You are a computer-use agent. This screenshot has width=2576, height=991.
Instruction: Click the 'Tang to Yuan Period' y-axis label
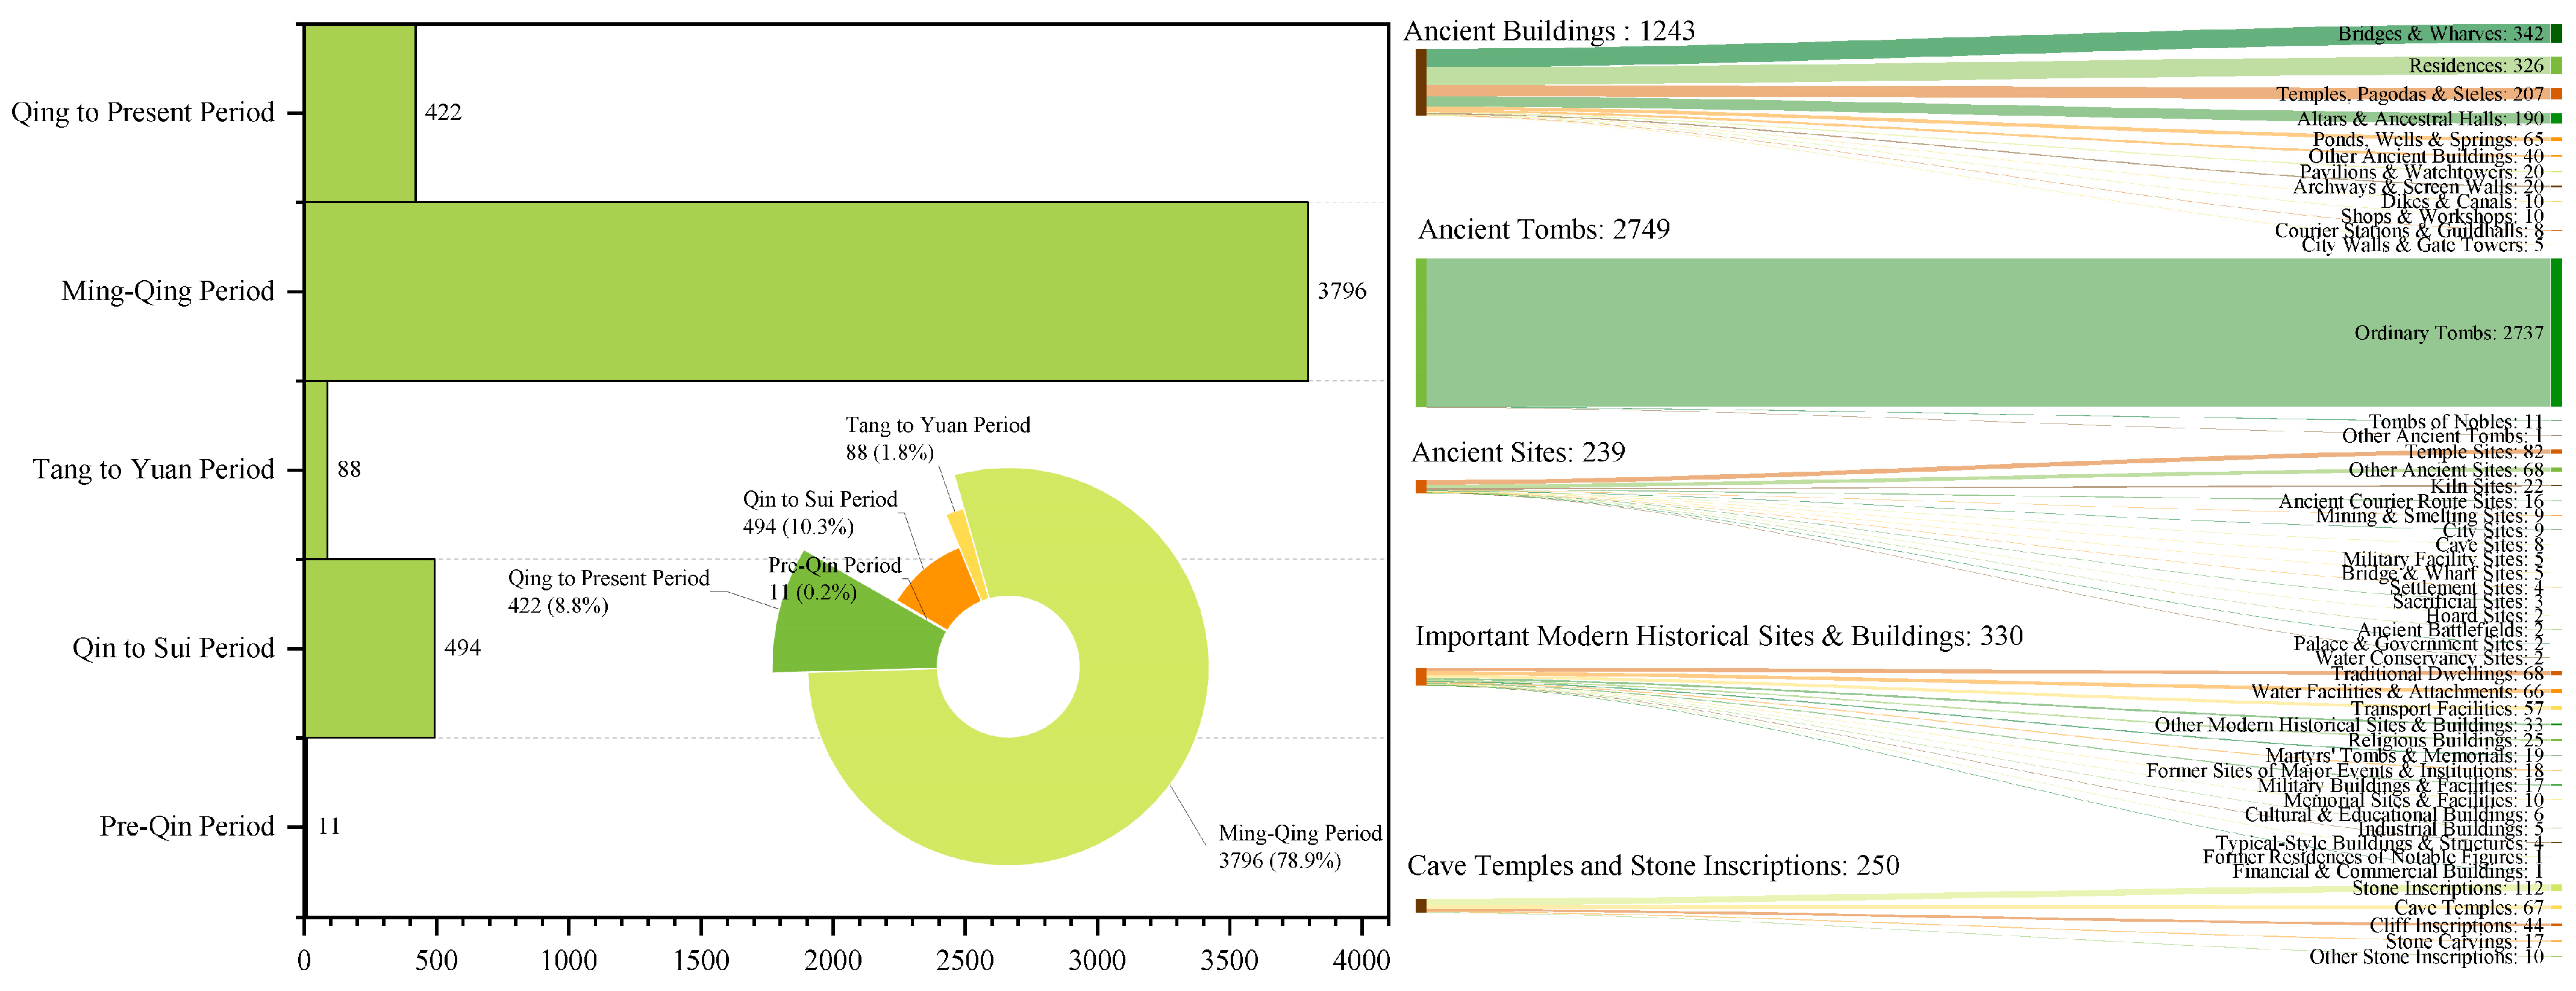tap(153, 470)
